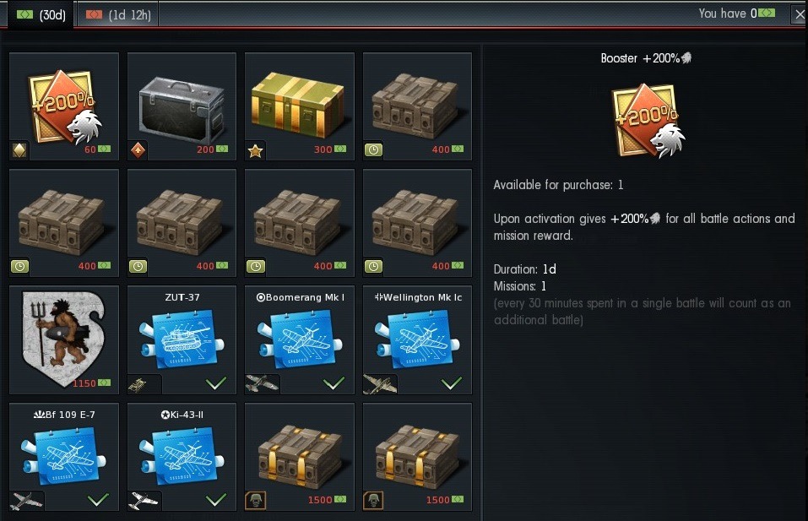
Task: Open the ZUT-37 blueprint item
Action: click(x=182, y=340)
